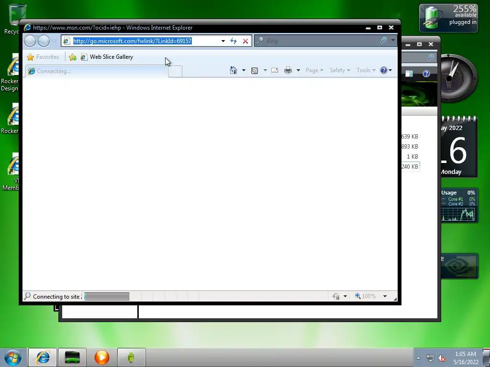Click the search icon in background window
The width and height of the screenshot is (490, 367).
point(431,57)
